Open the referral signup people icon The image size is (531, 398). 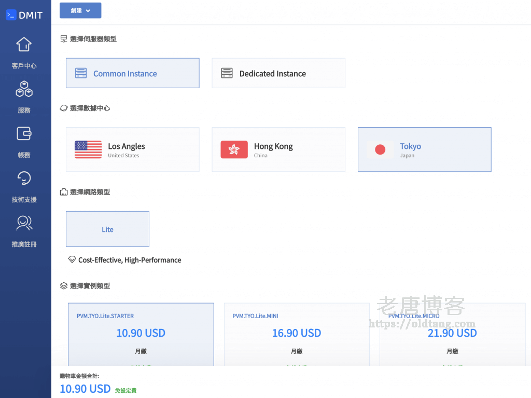click(x=24, y=223)
